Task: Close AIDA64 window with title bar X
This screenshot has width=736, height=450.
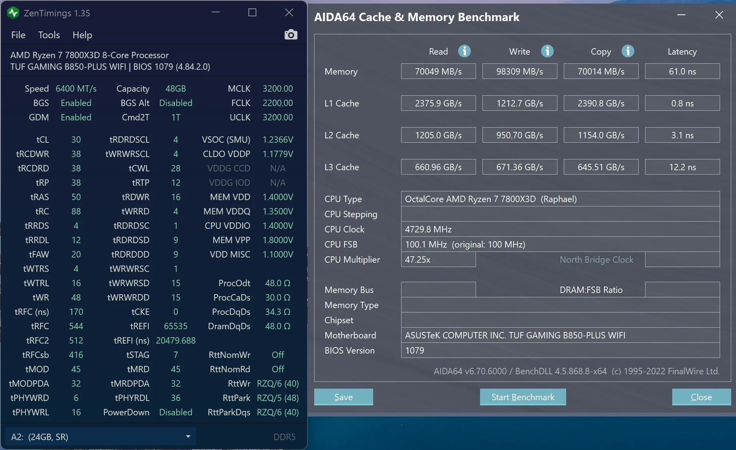Action: point(719,15)
